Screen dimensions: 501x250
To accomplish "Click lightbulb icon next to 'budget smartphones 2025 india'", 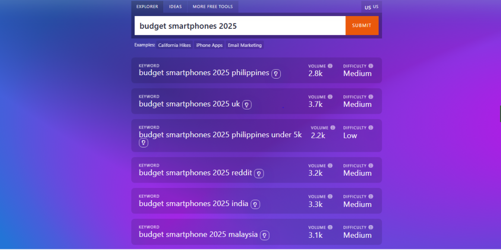I will (255, 205).
